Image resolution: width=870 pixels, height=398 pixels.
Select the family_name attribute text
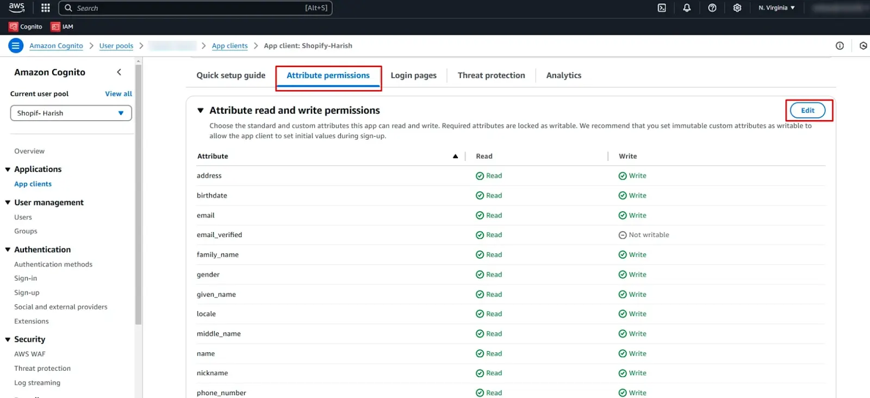[x=217, y=254]
